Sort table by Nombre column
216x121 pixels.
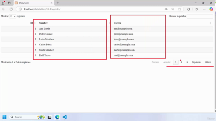43,23
